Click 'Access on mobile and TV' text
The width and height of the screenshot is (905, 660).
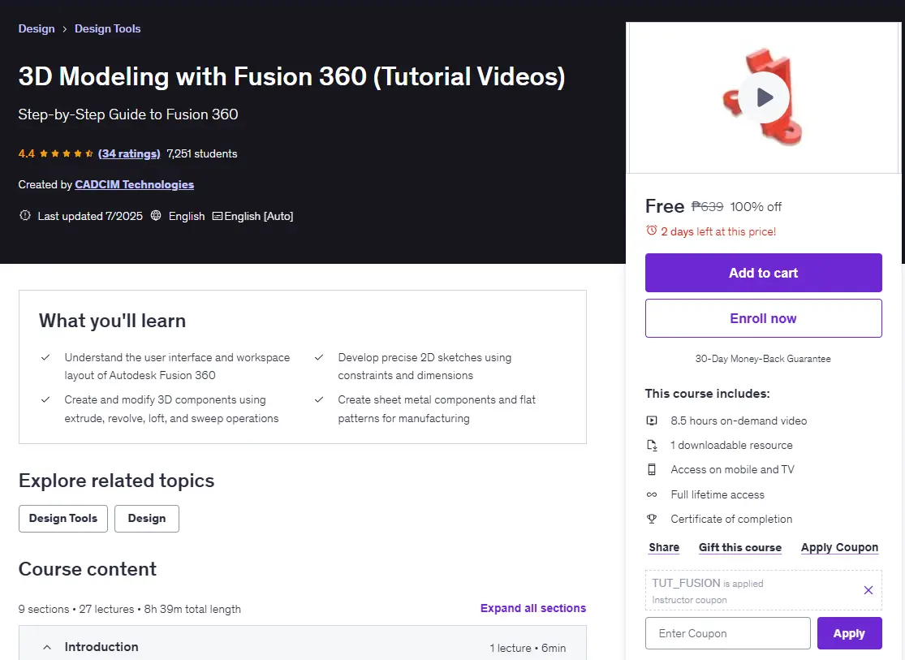click(x=732, y=469)
